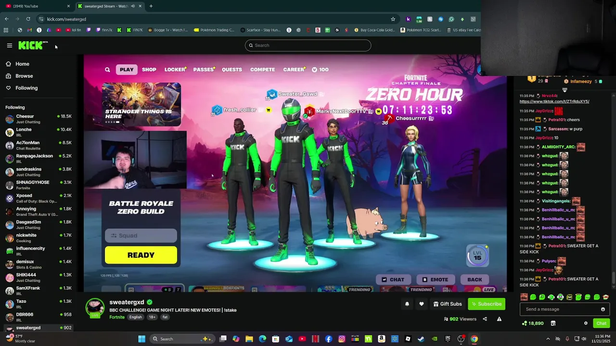Screen dimensions: 616x346
Task: Click Fortnite PLAY tab in stream
Action: point(127,70)
